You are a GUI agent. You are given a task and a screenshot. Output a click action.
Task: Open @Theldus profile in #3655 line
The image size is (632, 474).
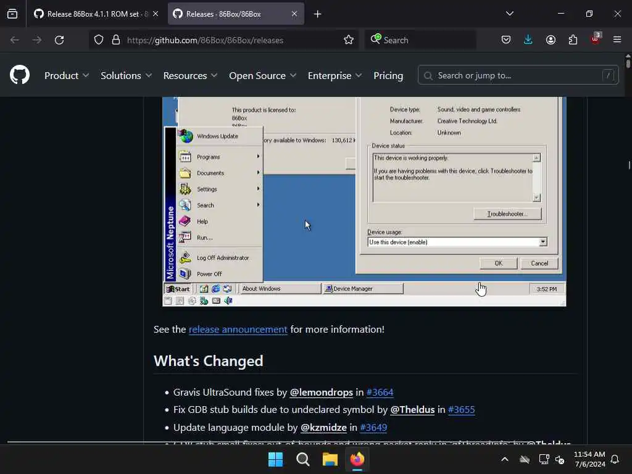coord(412,410)
